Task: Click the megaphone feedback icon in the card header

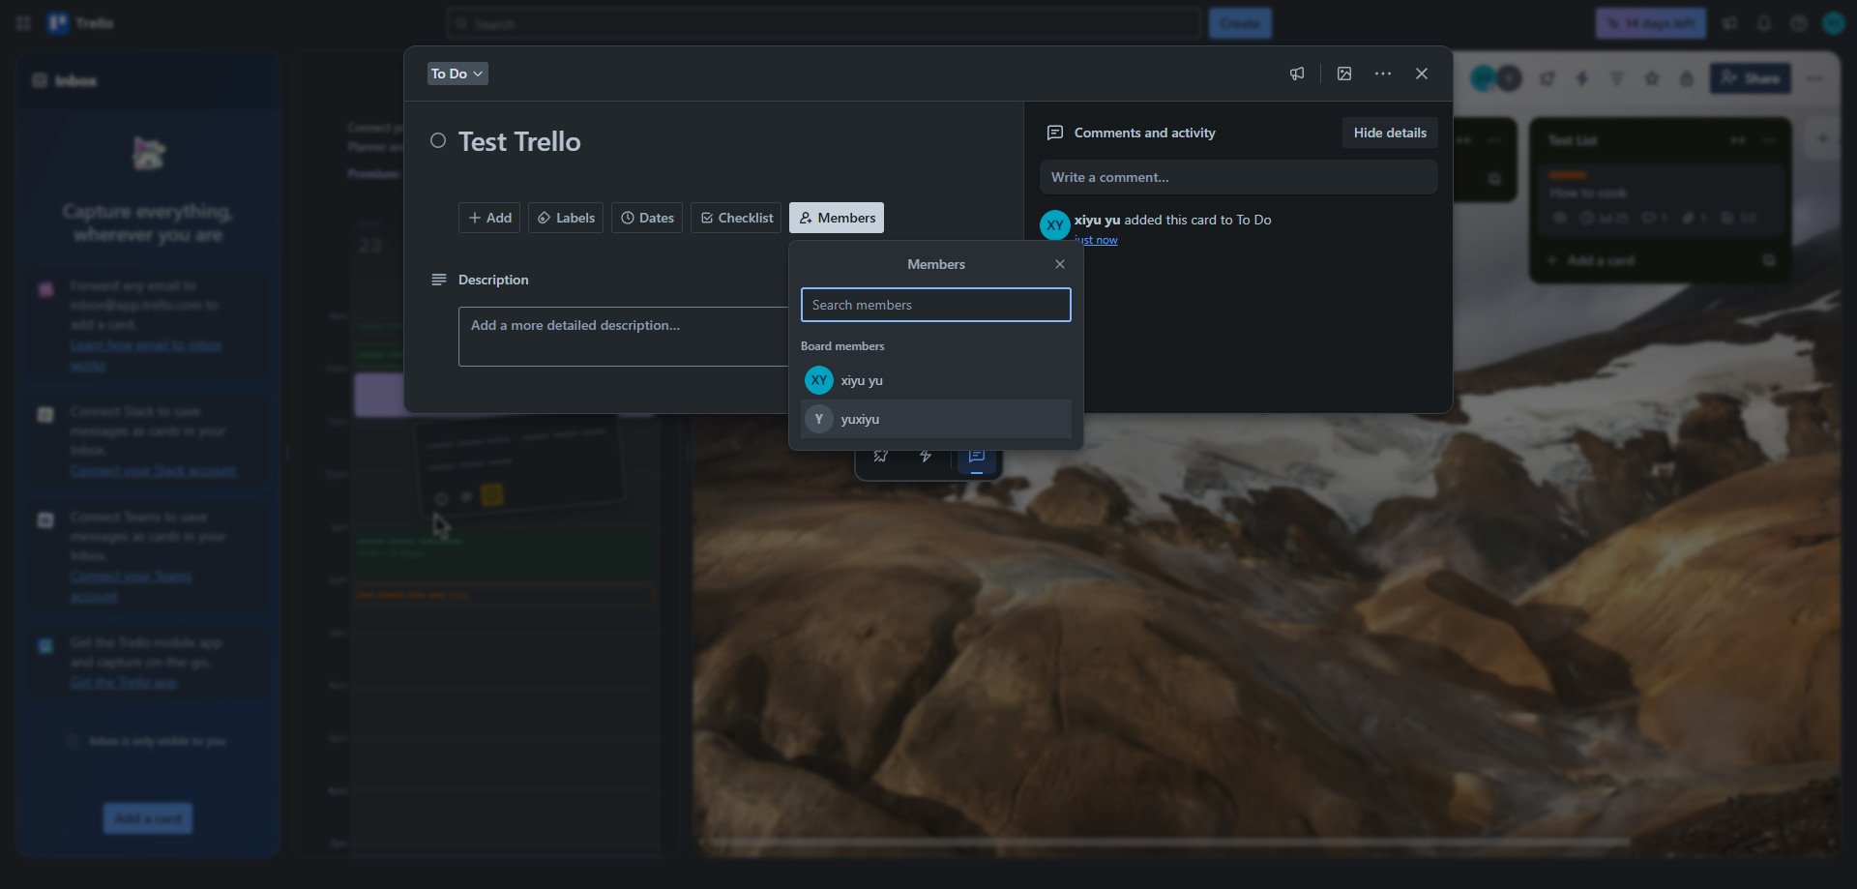Action: [1297, 74]
